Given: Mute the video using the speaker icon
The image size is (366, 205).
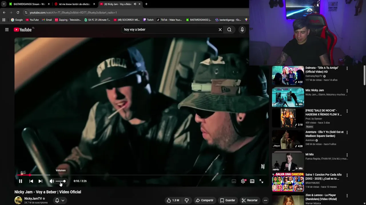Looking at the screenshot, I should [x=52, y=181].
